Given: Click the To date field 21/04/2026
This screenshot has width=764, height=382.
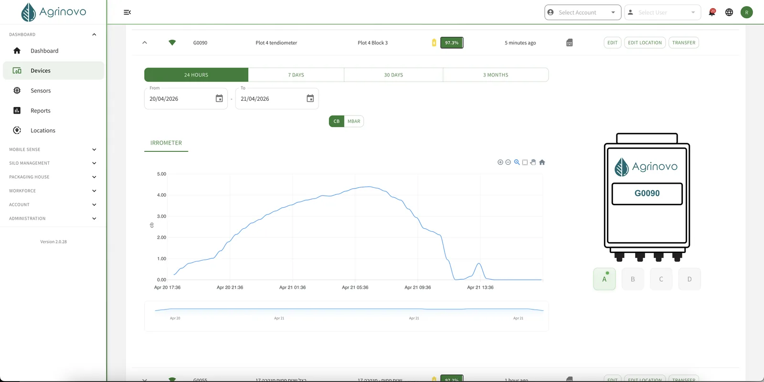Looking at the screenshot, I should [277, 99].
